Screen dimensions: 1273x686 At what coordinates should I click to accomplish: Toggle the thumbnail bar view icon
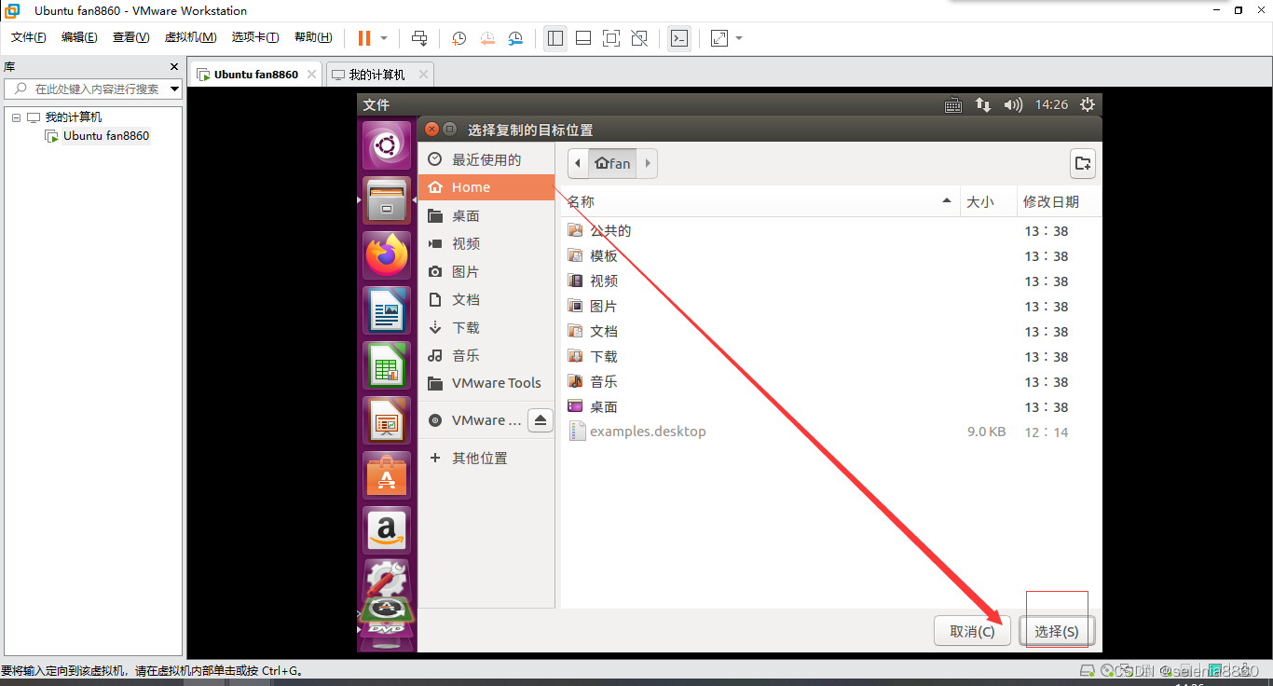(x=583, y=38)
